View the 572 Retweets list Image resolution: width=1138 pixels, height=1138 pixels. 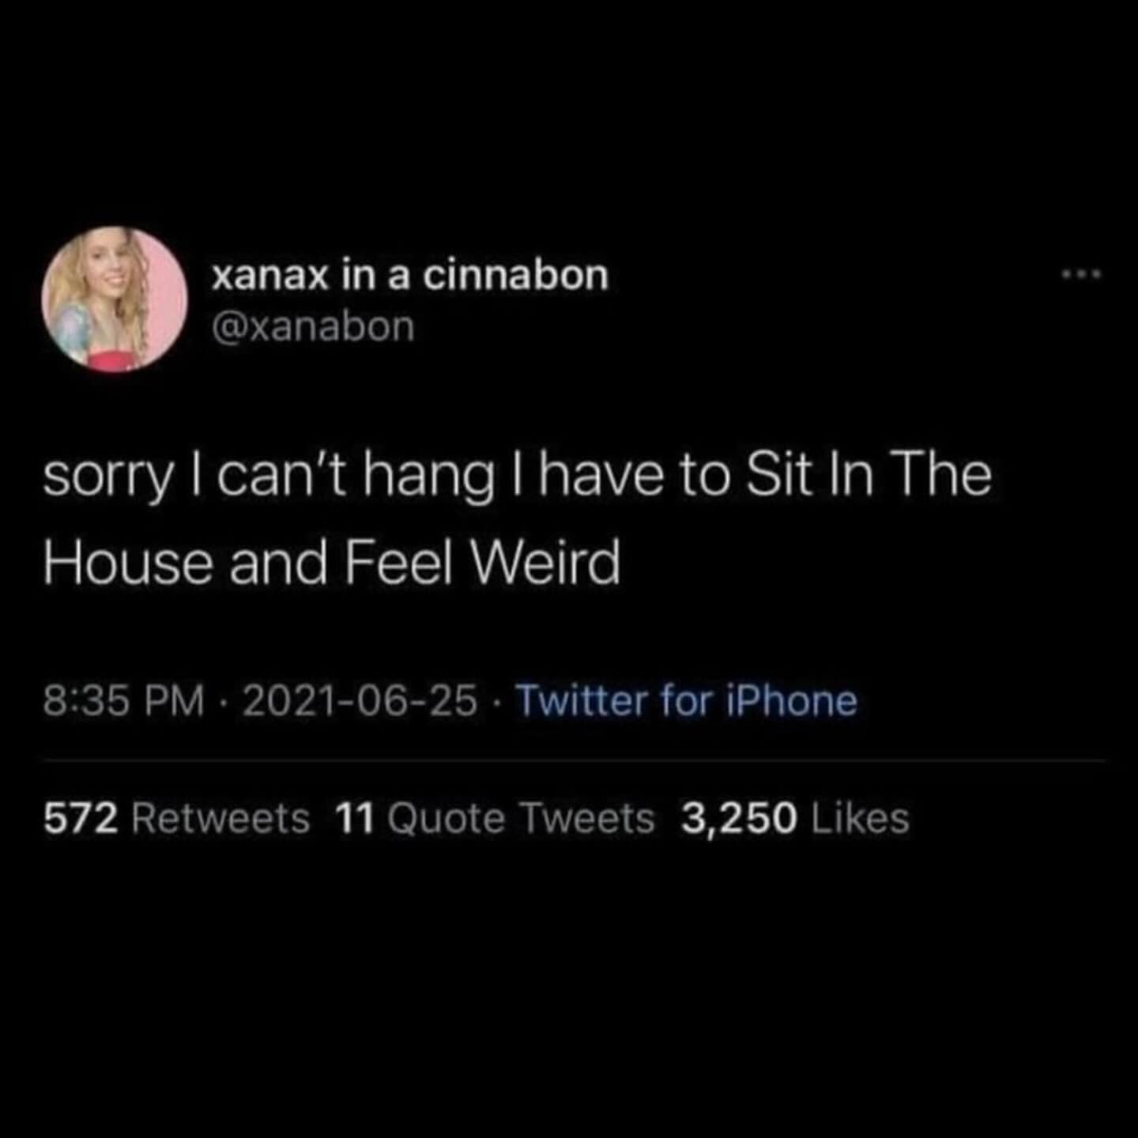(177, 818)
